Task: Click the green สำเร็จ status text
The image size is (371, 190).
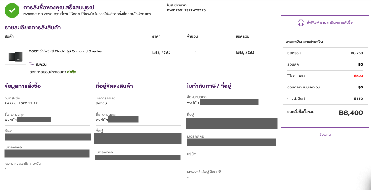Action: pyautogui.click(x=72, y=72)
